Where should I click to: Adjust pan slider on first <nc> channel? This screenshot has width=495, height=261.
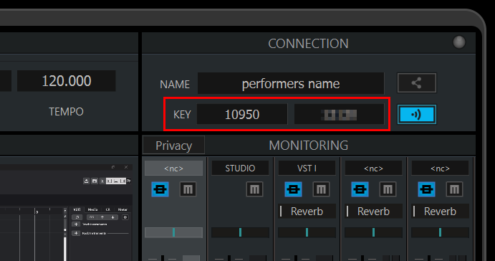tap(173, 232)
